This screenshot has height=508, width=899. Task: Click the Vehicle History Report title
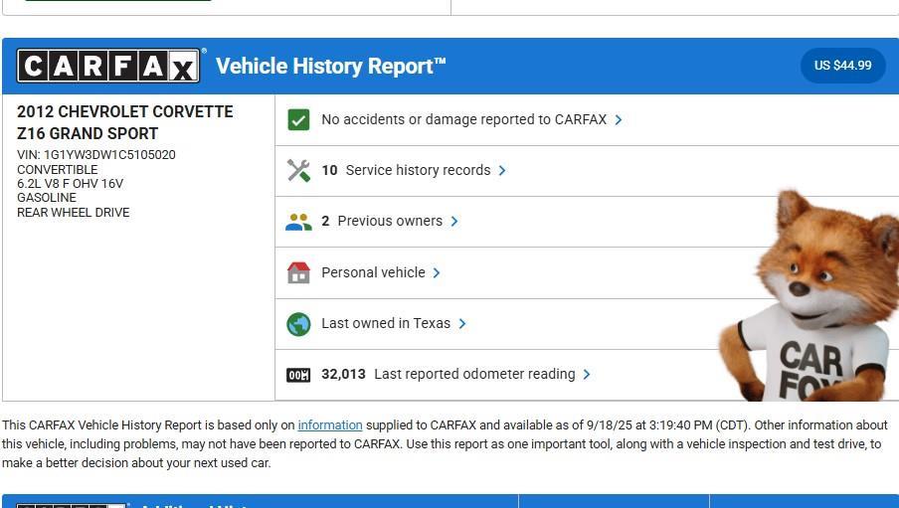pyautogui.click(x=330, y=67)
